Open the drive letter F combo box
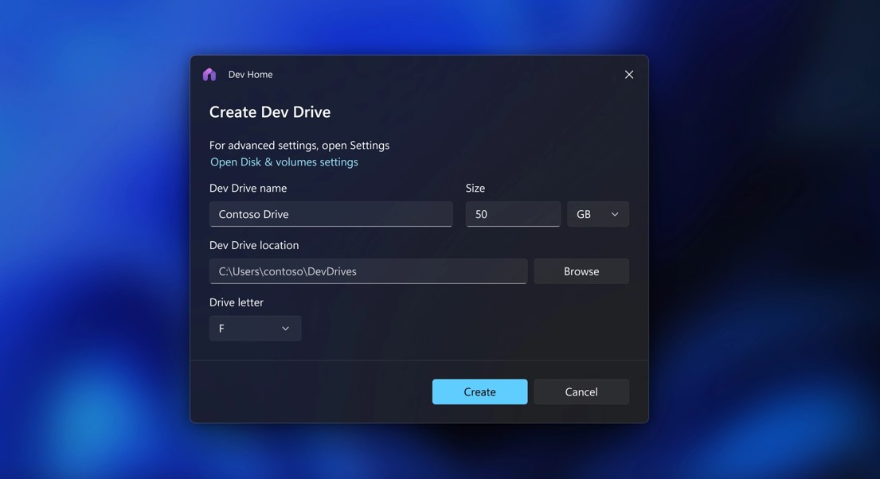 click(255, 327)
